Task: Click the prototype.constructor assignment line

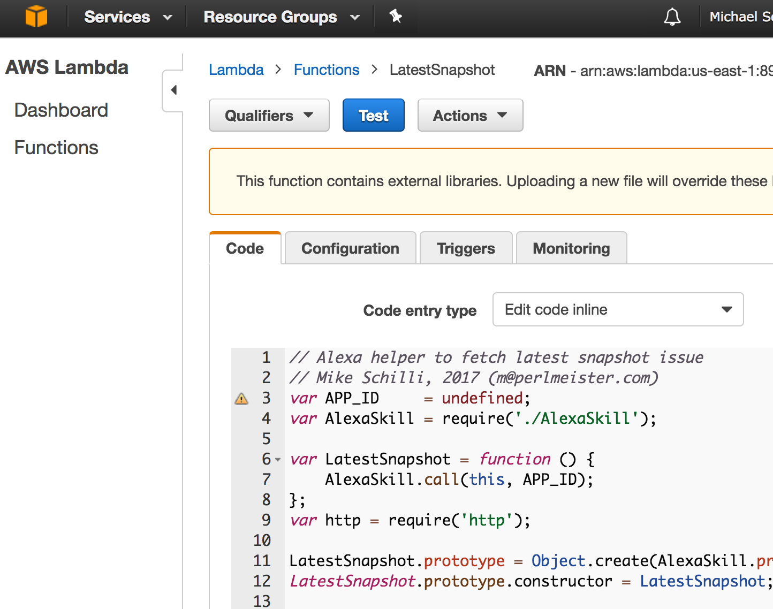Action: click(531, 581)
